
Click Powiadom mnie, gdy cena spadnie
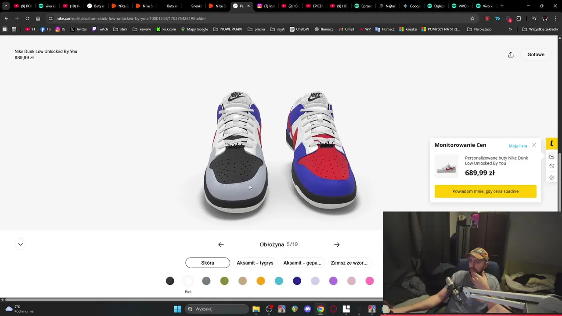point(486,191)
